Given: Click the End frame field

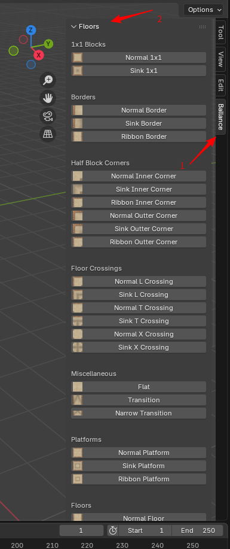Looking at the screenshot, I should pyautogui.click(x=198, y=530).
